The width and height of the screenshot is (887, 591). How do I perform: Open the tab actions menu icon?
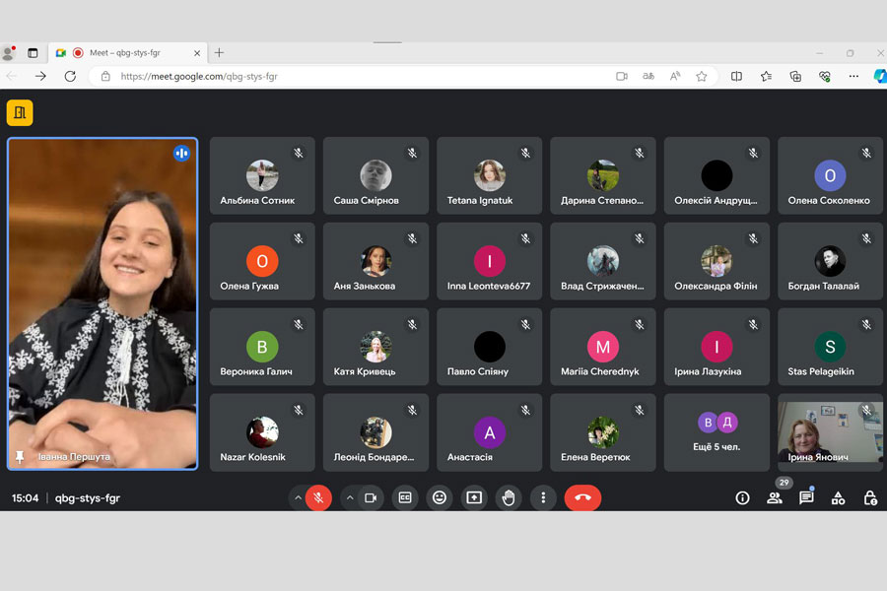pyautogui.click(x=33, y=53)
